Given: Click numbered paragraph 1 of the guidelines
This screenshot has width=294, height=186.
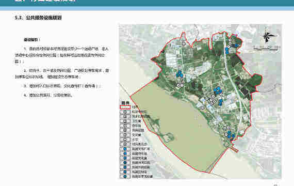Looking at the screenshot, I should (62, 55).
